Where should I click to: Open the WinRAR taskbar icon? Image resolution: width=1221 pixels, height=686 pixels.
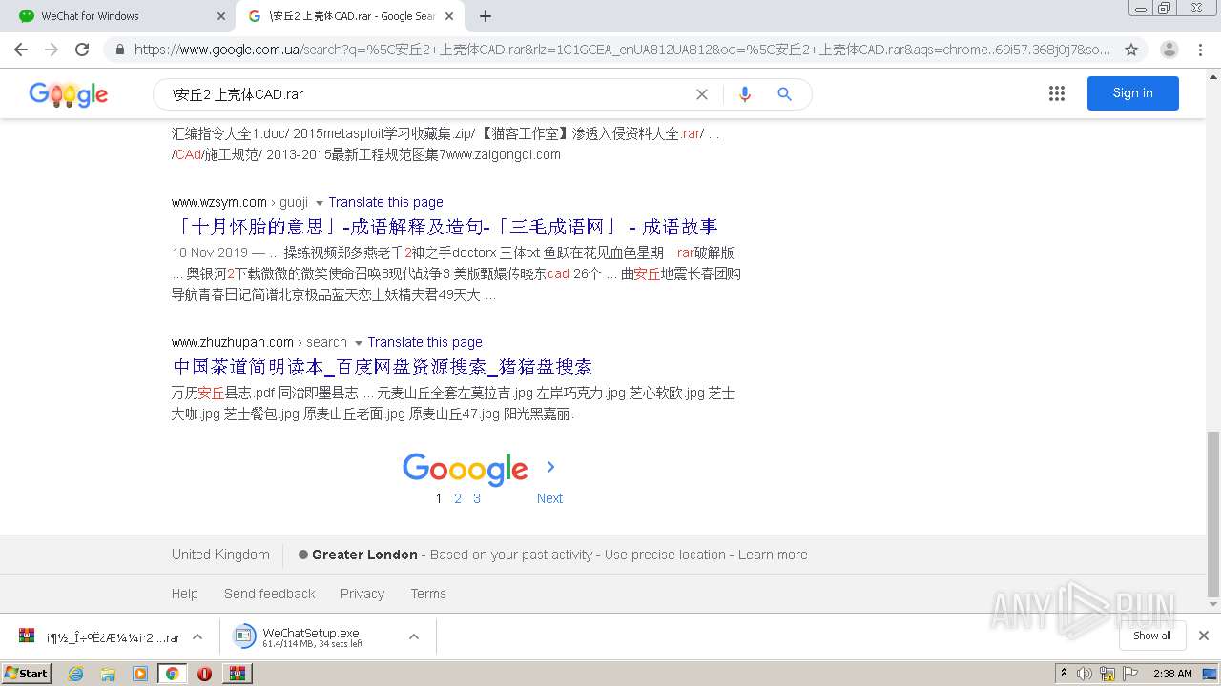point(238,674)
